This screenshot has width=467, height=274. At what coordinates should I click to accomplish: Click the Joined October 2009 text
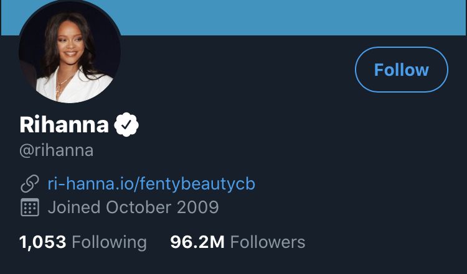[x=133, y=207]
